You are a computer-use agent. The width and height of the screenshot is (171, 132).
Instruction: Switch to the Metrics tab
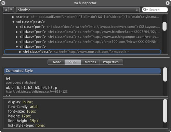coord(90,62)
